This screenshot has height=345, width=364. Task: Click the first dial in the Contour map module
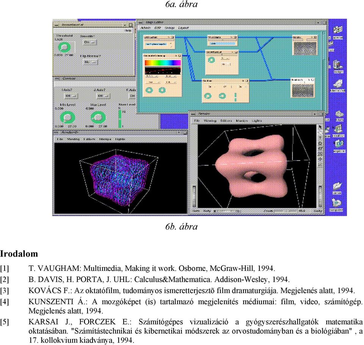click(207, 96)
